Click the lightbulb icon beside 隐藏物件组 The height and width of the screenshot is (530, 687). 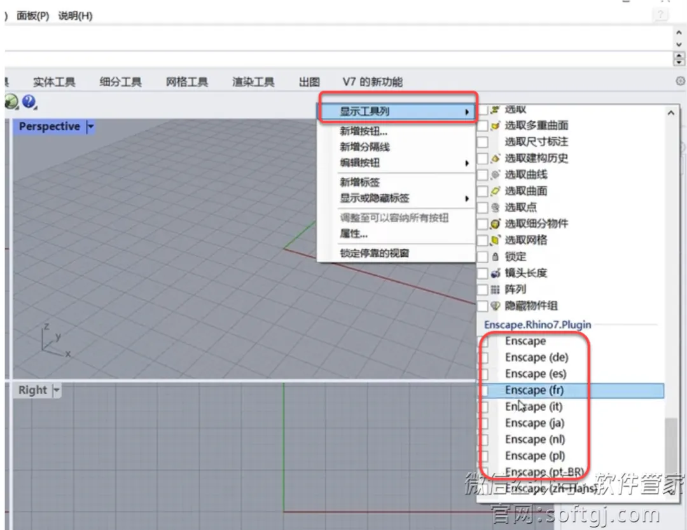[495, 306]
